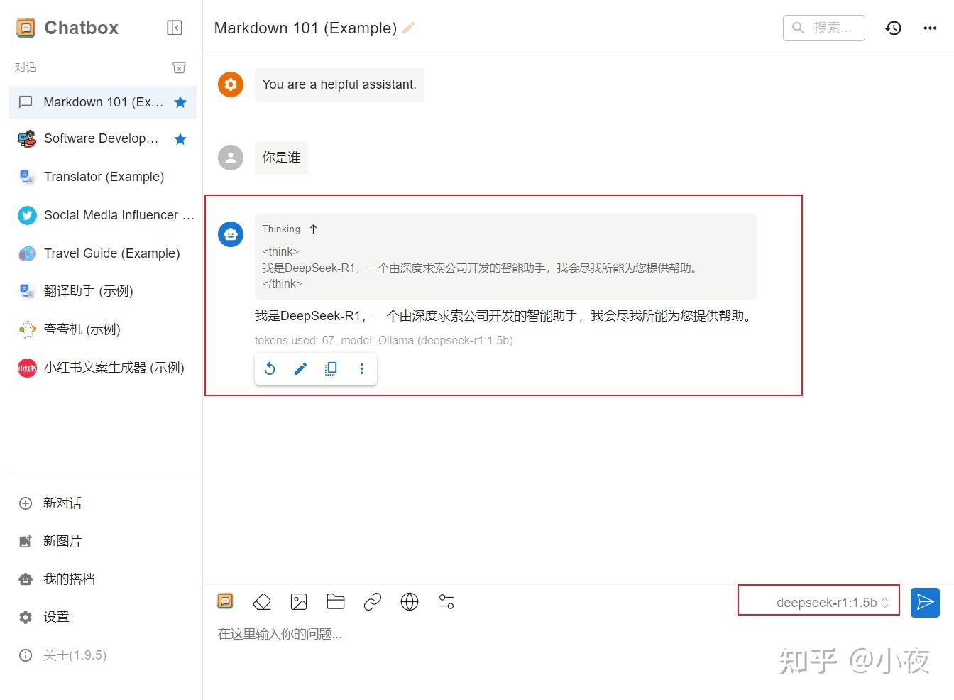Click 'You are a helpful assistant.' message
954x700 pixels.
point(339,84)
